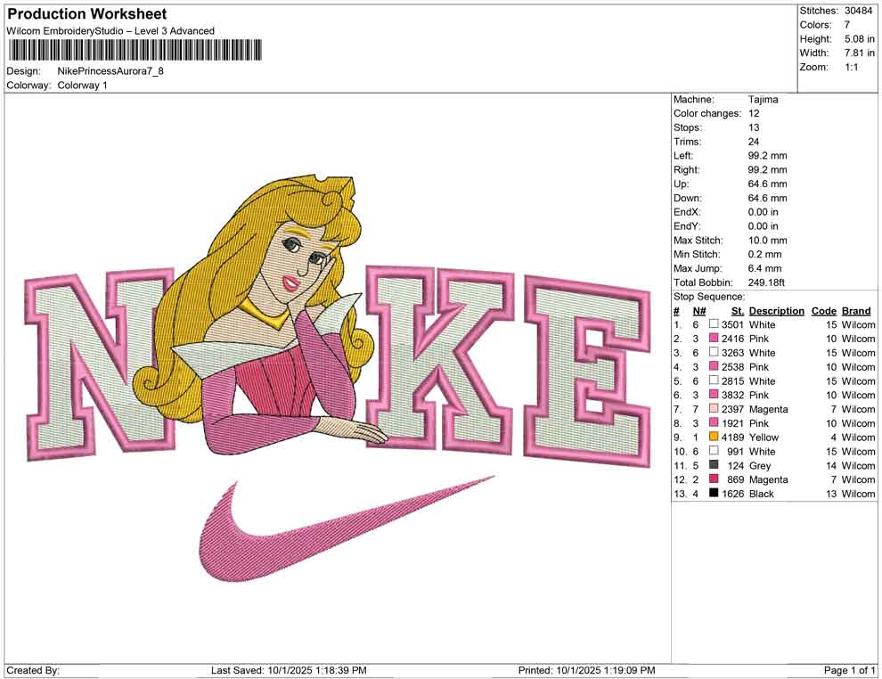Click the Description column header
The width and height of the screenshot is (882, 679).
pos(776,311)
